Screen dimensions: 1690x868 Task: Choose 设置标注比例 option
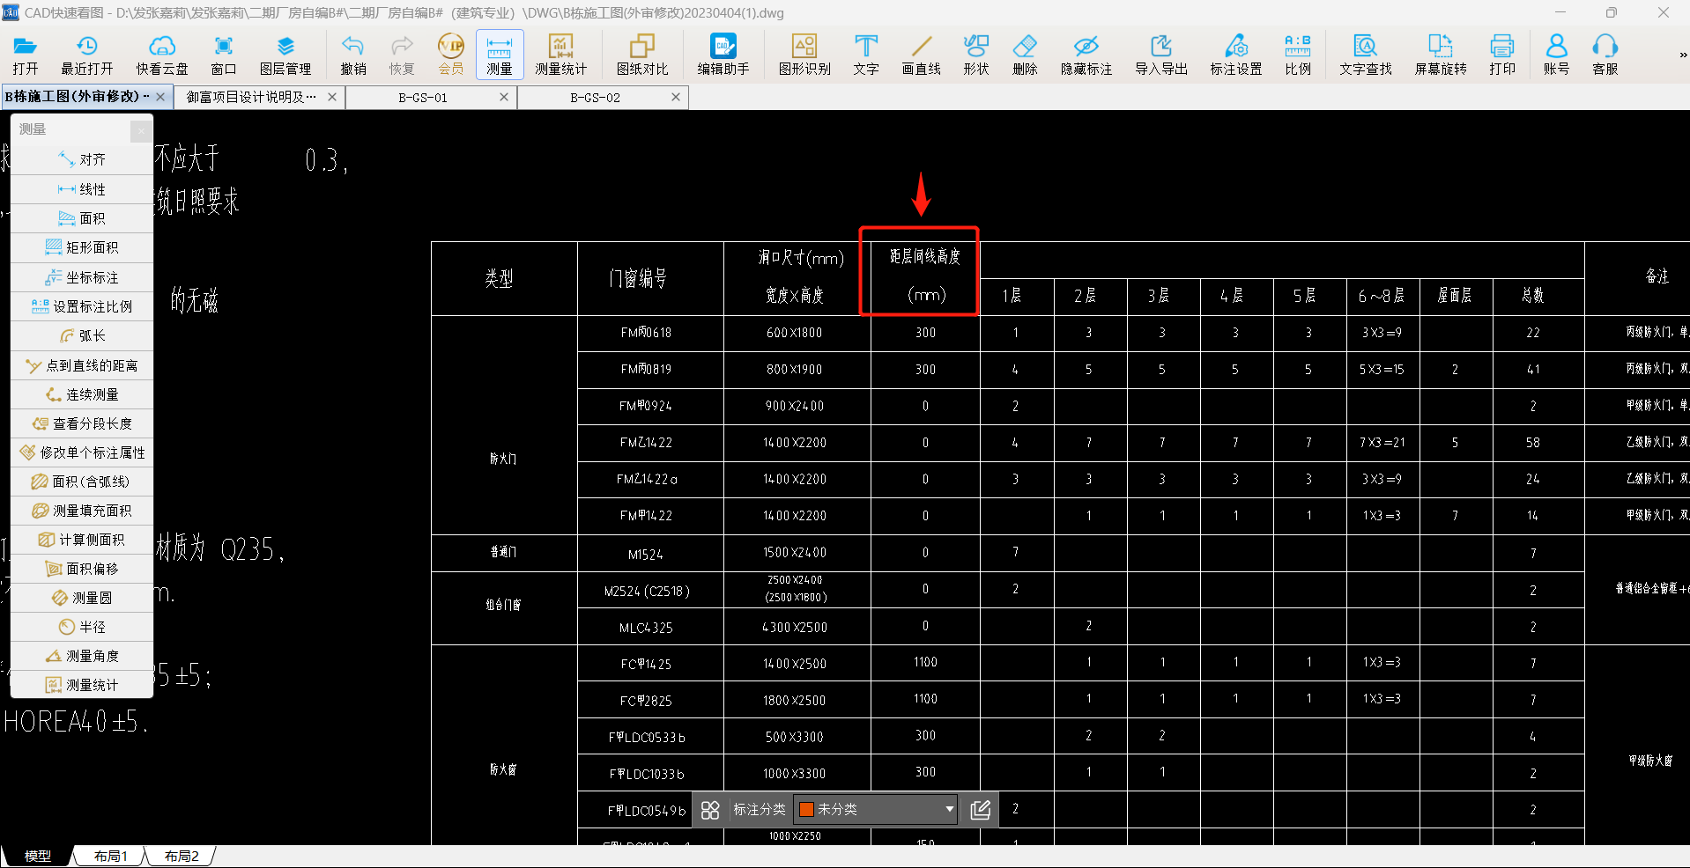(x=82, y=306)
